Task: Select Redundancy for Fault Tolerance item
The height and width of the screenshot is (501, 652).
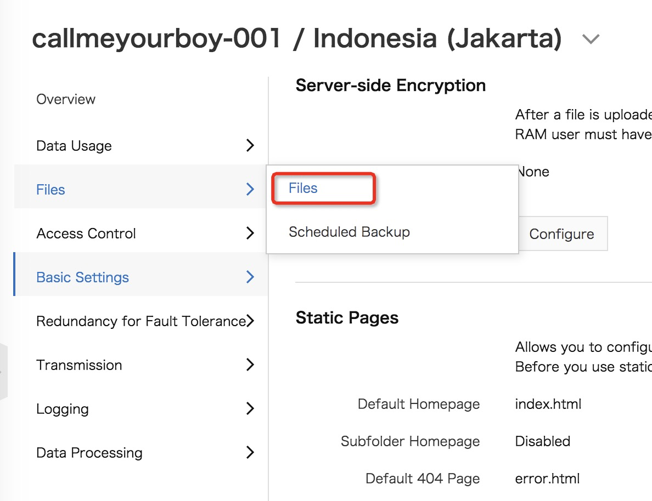Action: coord(140,321)
